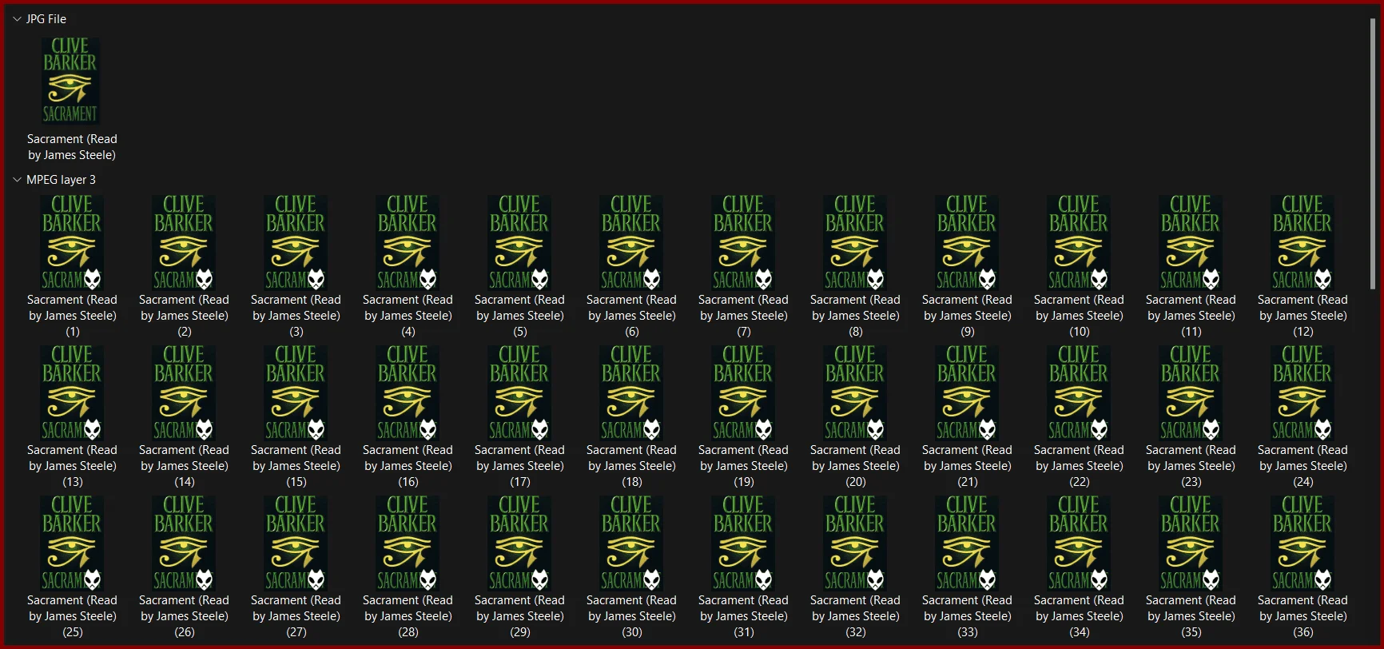This screenshot has height=649, width=1384.
Task: Highlight MP3 file Sacrament (16) icon
Action: pos(408,392)
